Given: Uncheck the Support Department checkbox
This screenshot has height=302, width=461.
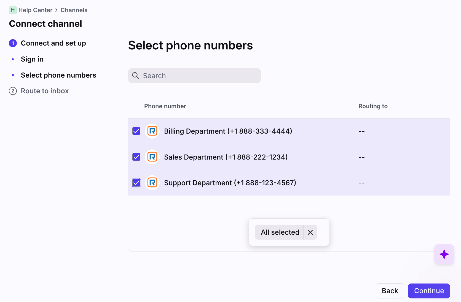Looking at the screenshot, I should 136,183.
